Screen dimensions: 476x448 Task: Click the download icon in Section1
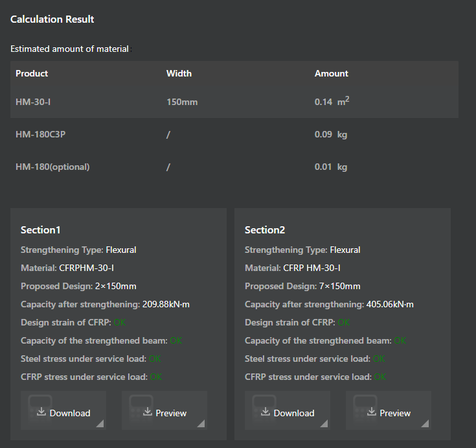41,412
